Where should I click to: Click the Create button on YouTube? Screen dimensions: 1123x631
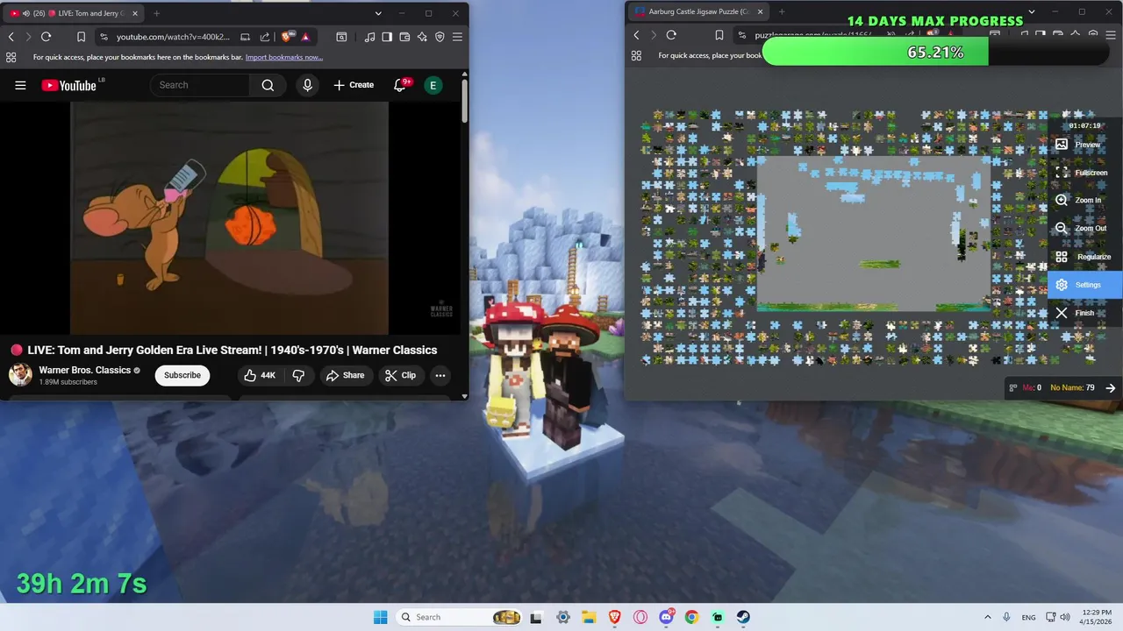click(354, 85)
